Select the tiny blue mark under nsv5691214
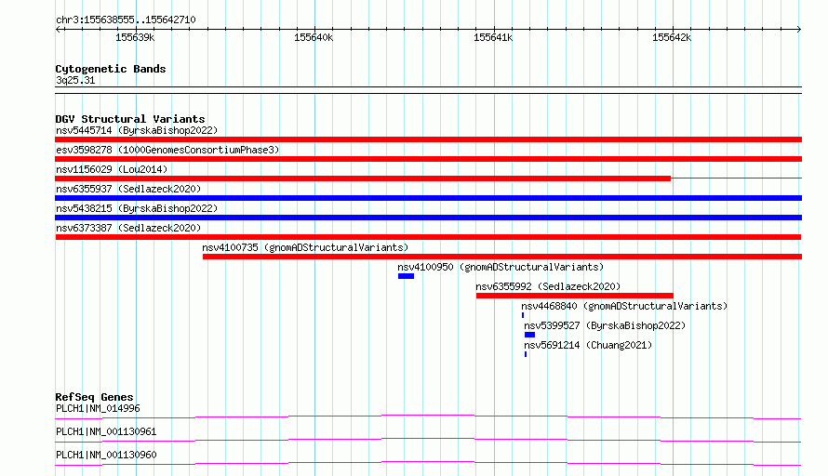 526,354
